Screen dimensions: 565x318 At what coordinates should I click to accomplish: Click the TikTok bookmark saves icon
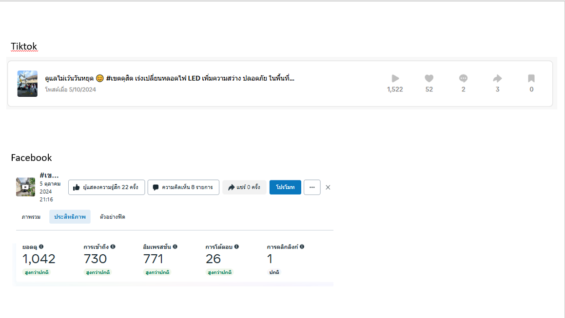click(531, 78)
